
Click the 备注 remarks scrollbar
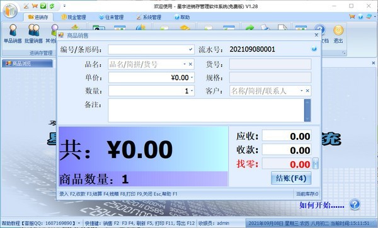(x=307, y=110)
